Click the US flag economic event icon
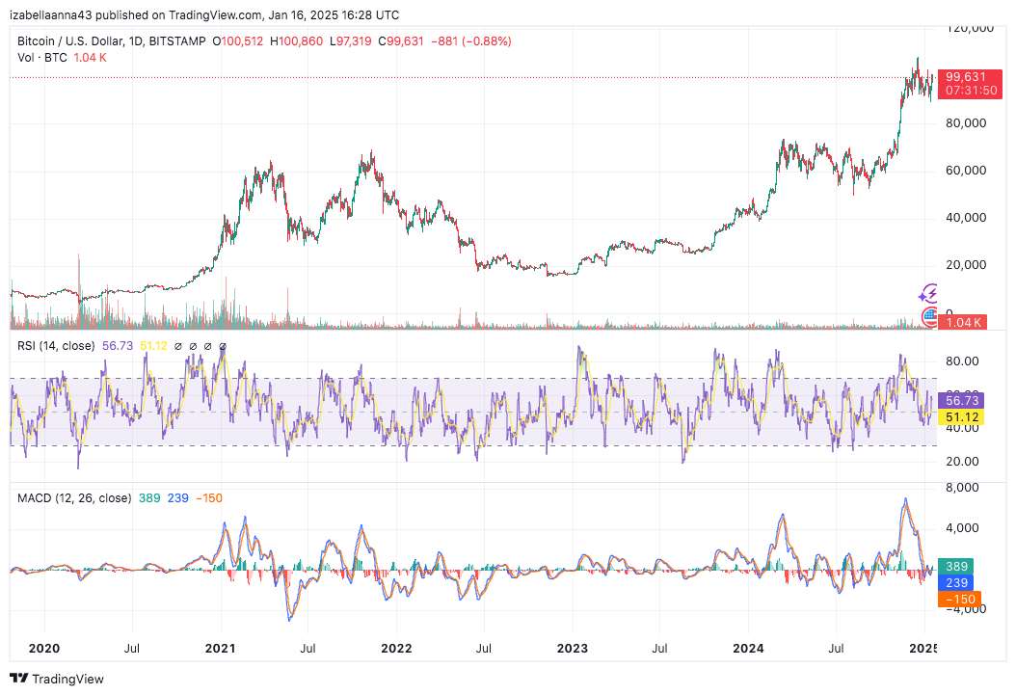The width and height of the screenshot is (1016, 695). (x=930, y=315)
